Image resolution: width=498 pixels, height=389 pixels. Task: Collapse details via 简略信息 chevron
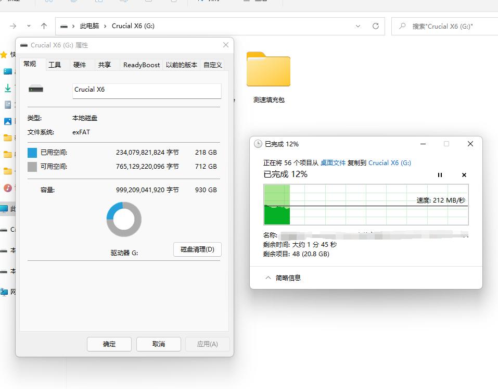tap(268, 278)
